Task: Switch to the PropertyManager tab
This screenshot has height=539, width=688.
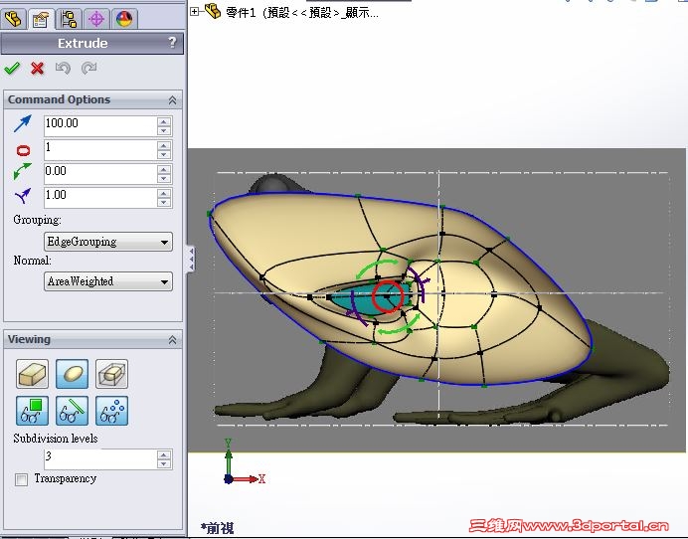Action: (41, 19)
